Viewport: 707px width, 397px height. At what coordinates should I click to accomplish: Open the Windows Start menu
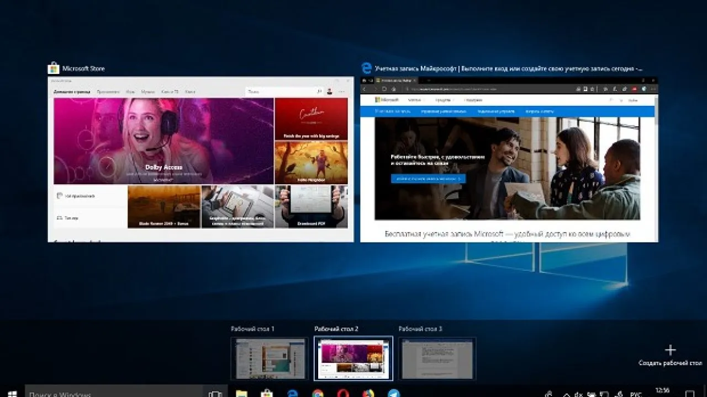point(12,393)
